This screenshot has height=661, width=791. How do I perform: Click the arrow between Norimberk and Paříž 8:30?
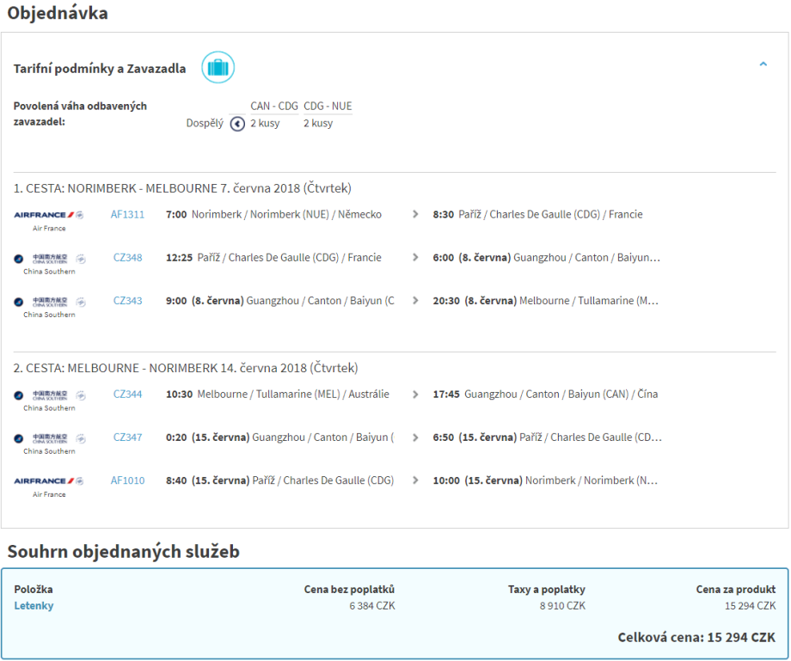(416, 215)
